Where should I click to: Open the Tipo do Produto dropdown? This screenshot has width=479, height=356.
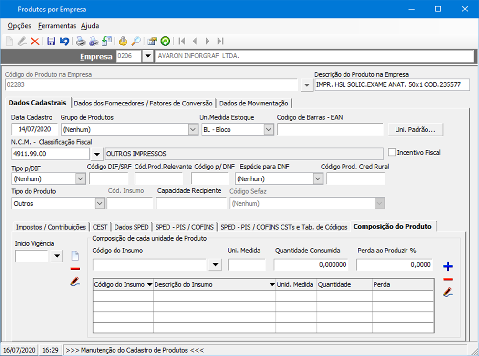click(x=100, y=203)
